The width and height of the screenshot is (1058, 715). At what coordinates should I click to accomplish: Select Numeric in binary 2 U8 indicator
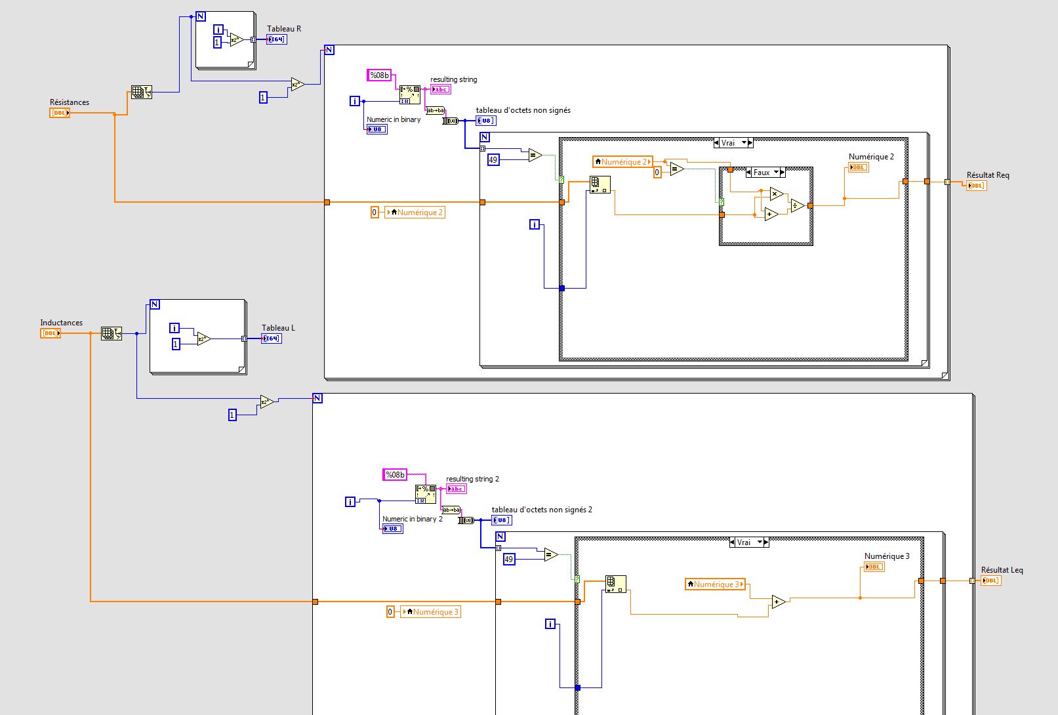click(x=392, y=529)
